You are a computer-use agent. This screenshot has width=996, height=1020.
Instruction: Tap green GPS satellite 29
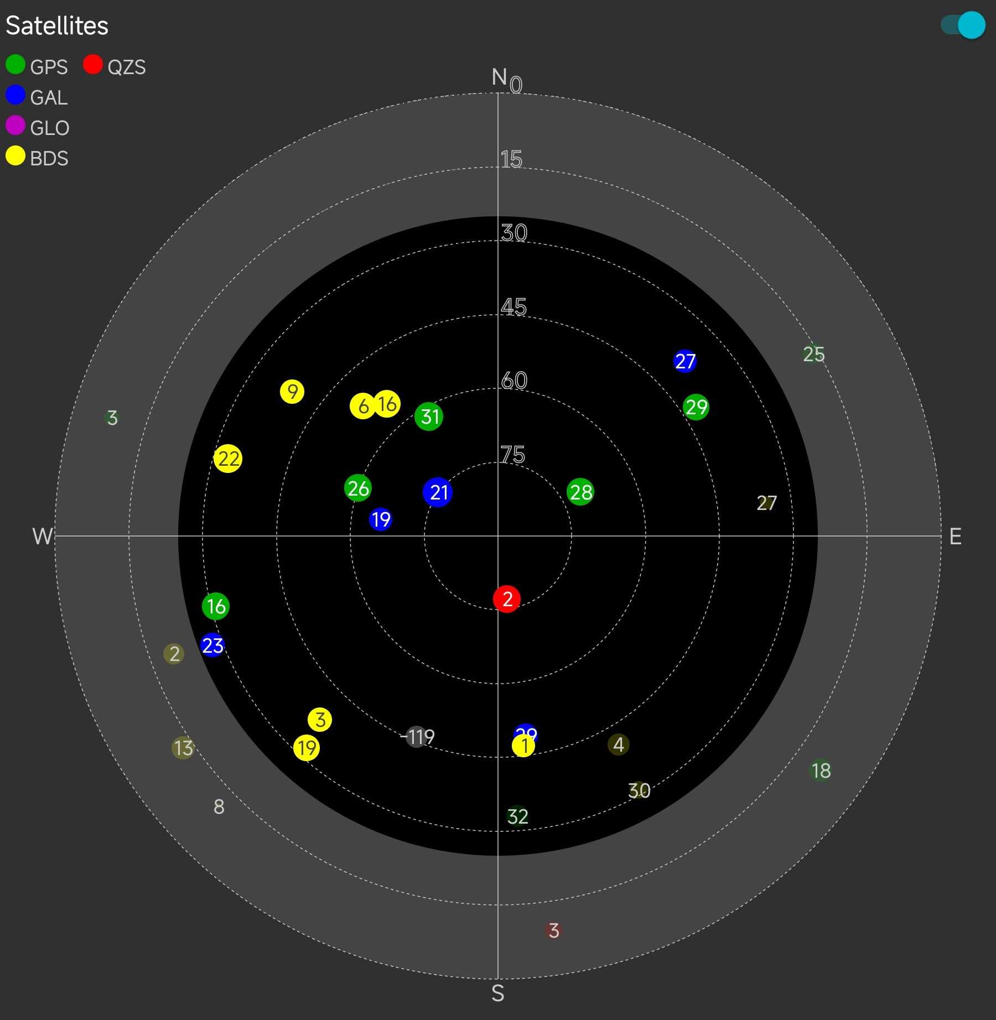tap(696, 407)
